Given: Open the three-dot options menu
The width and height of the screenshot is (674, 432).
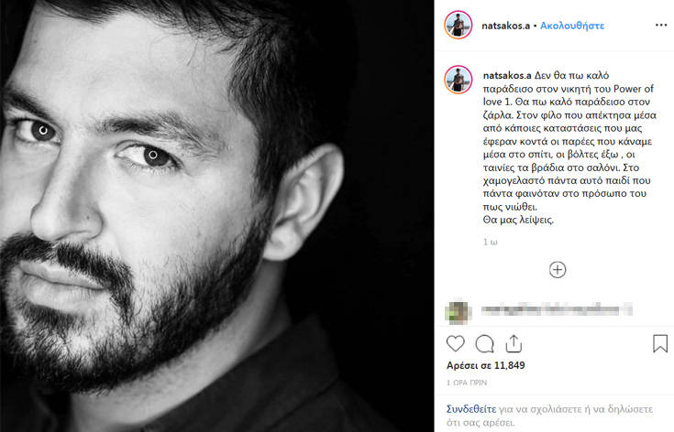Looking at the screenshot, I should coord(660,26).
